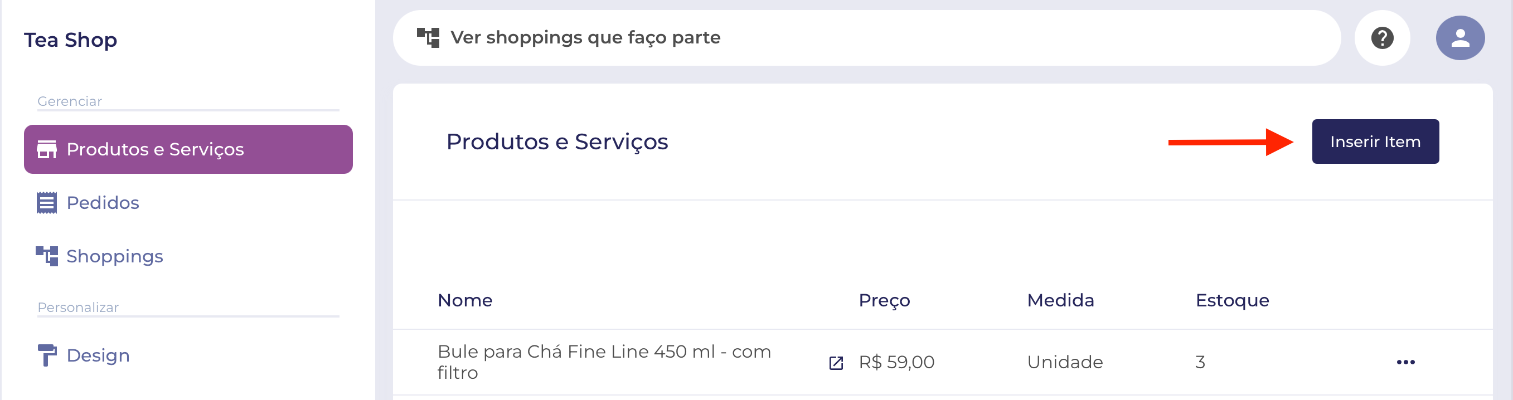The image size is (1513, 400).
Task: Click Ver shoppings que faço parte
Action: 585,37
